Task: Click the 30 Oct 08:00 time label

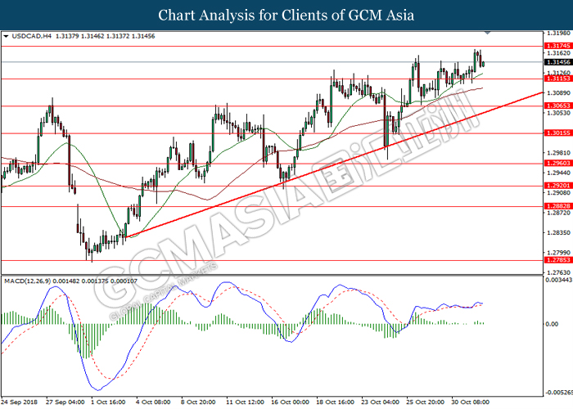Action: pyautogui.click(x=471, y=402)
